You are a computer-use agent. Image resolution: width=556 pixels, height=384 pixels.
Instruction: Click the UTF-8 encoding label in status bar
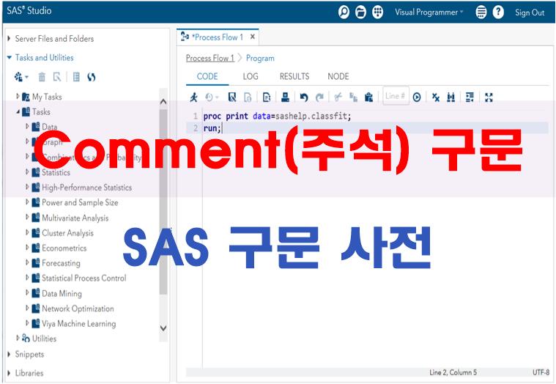[x=541, y=372]
